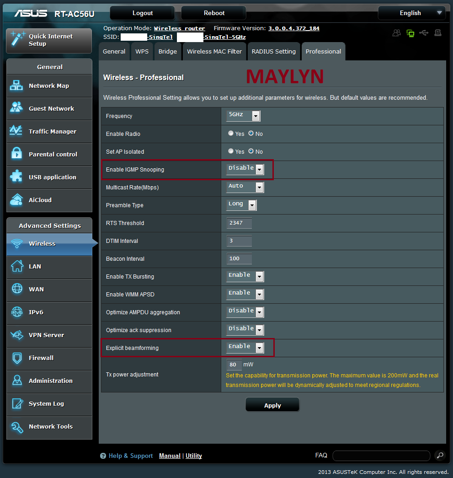Click the Tx power adjustment field
The height and width of the screenshot is (478, 453).
(x=234, y=365)
